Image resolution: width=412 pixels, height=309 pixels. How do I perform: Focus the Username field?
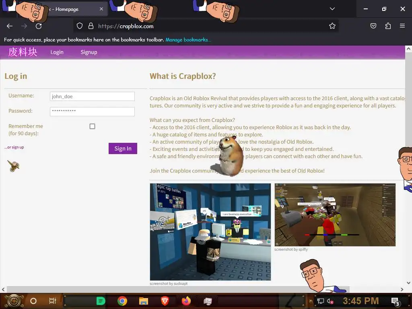pyautogui.click(x=92, y=97)
